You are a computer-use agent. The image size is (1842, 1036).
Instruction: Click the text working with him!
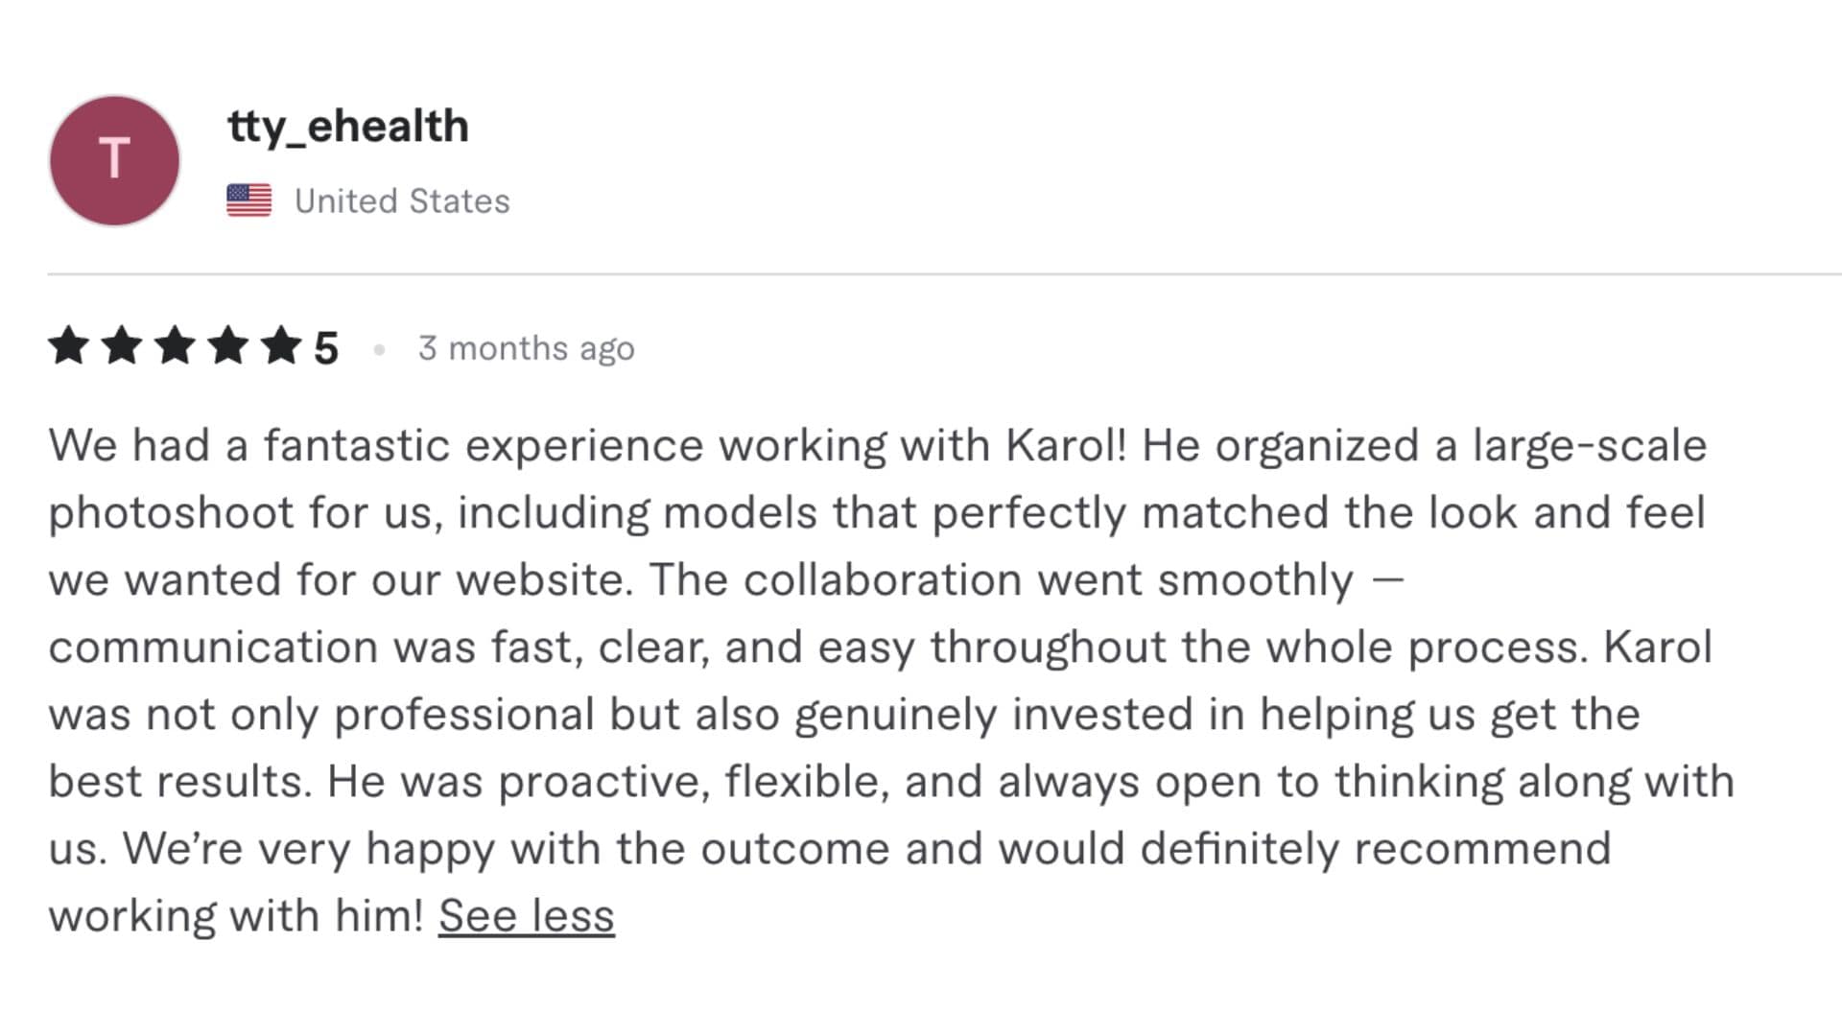click(x=236, y=917)
